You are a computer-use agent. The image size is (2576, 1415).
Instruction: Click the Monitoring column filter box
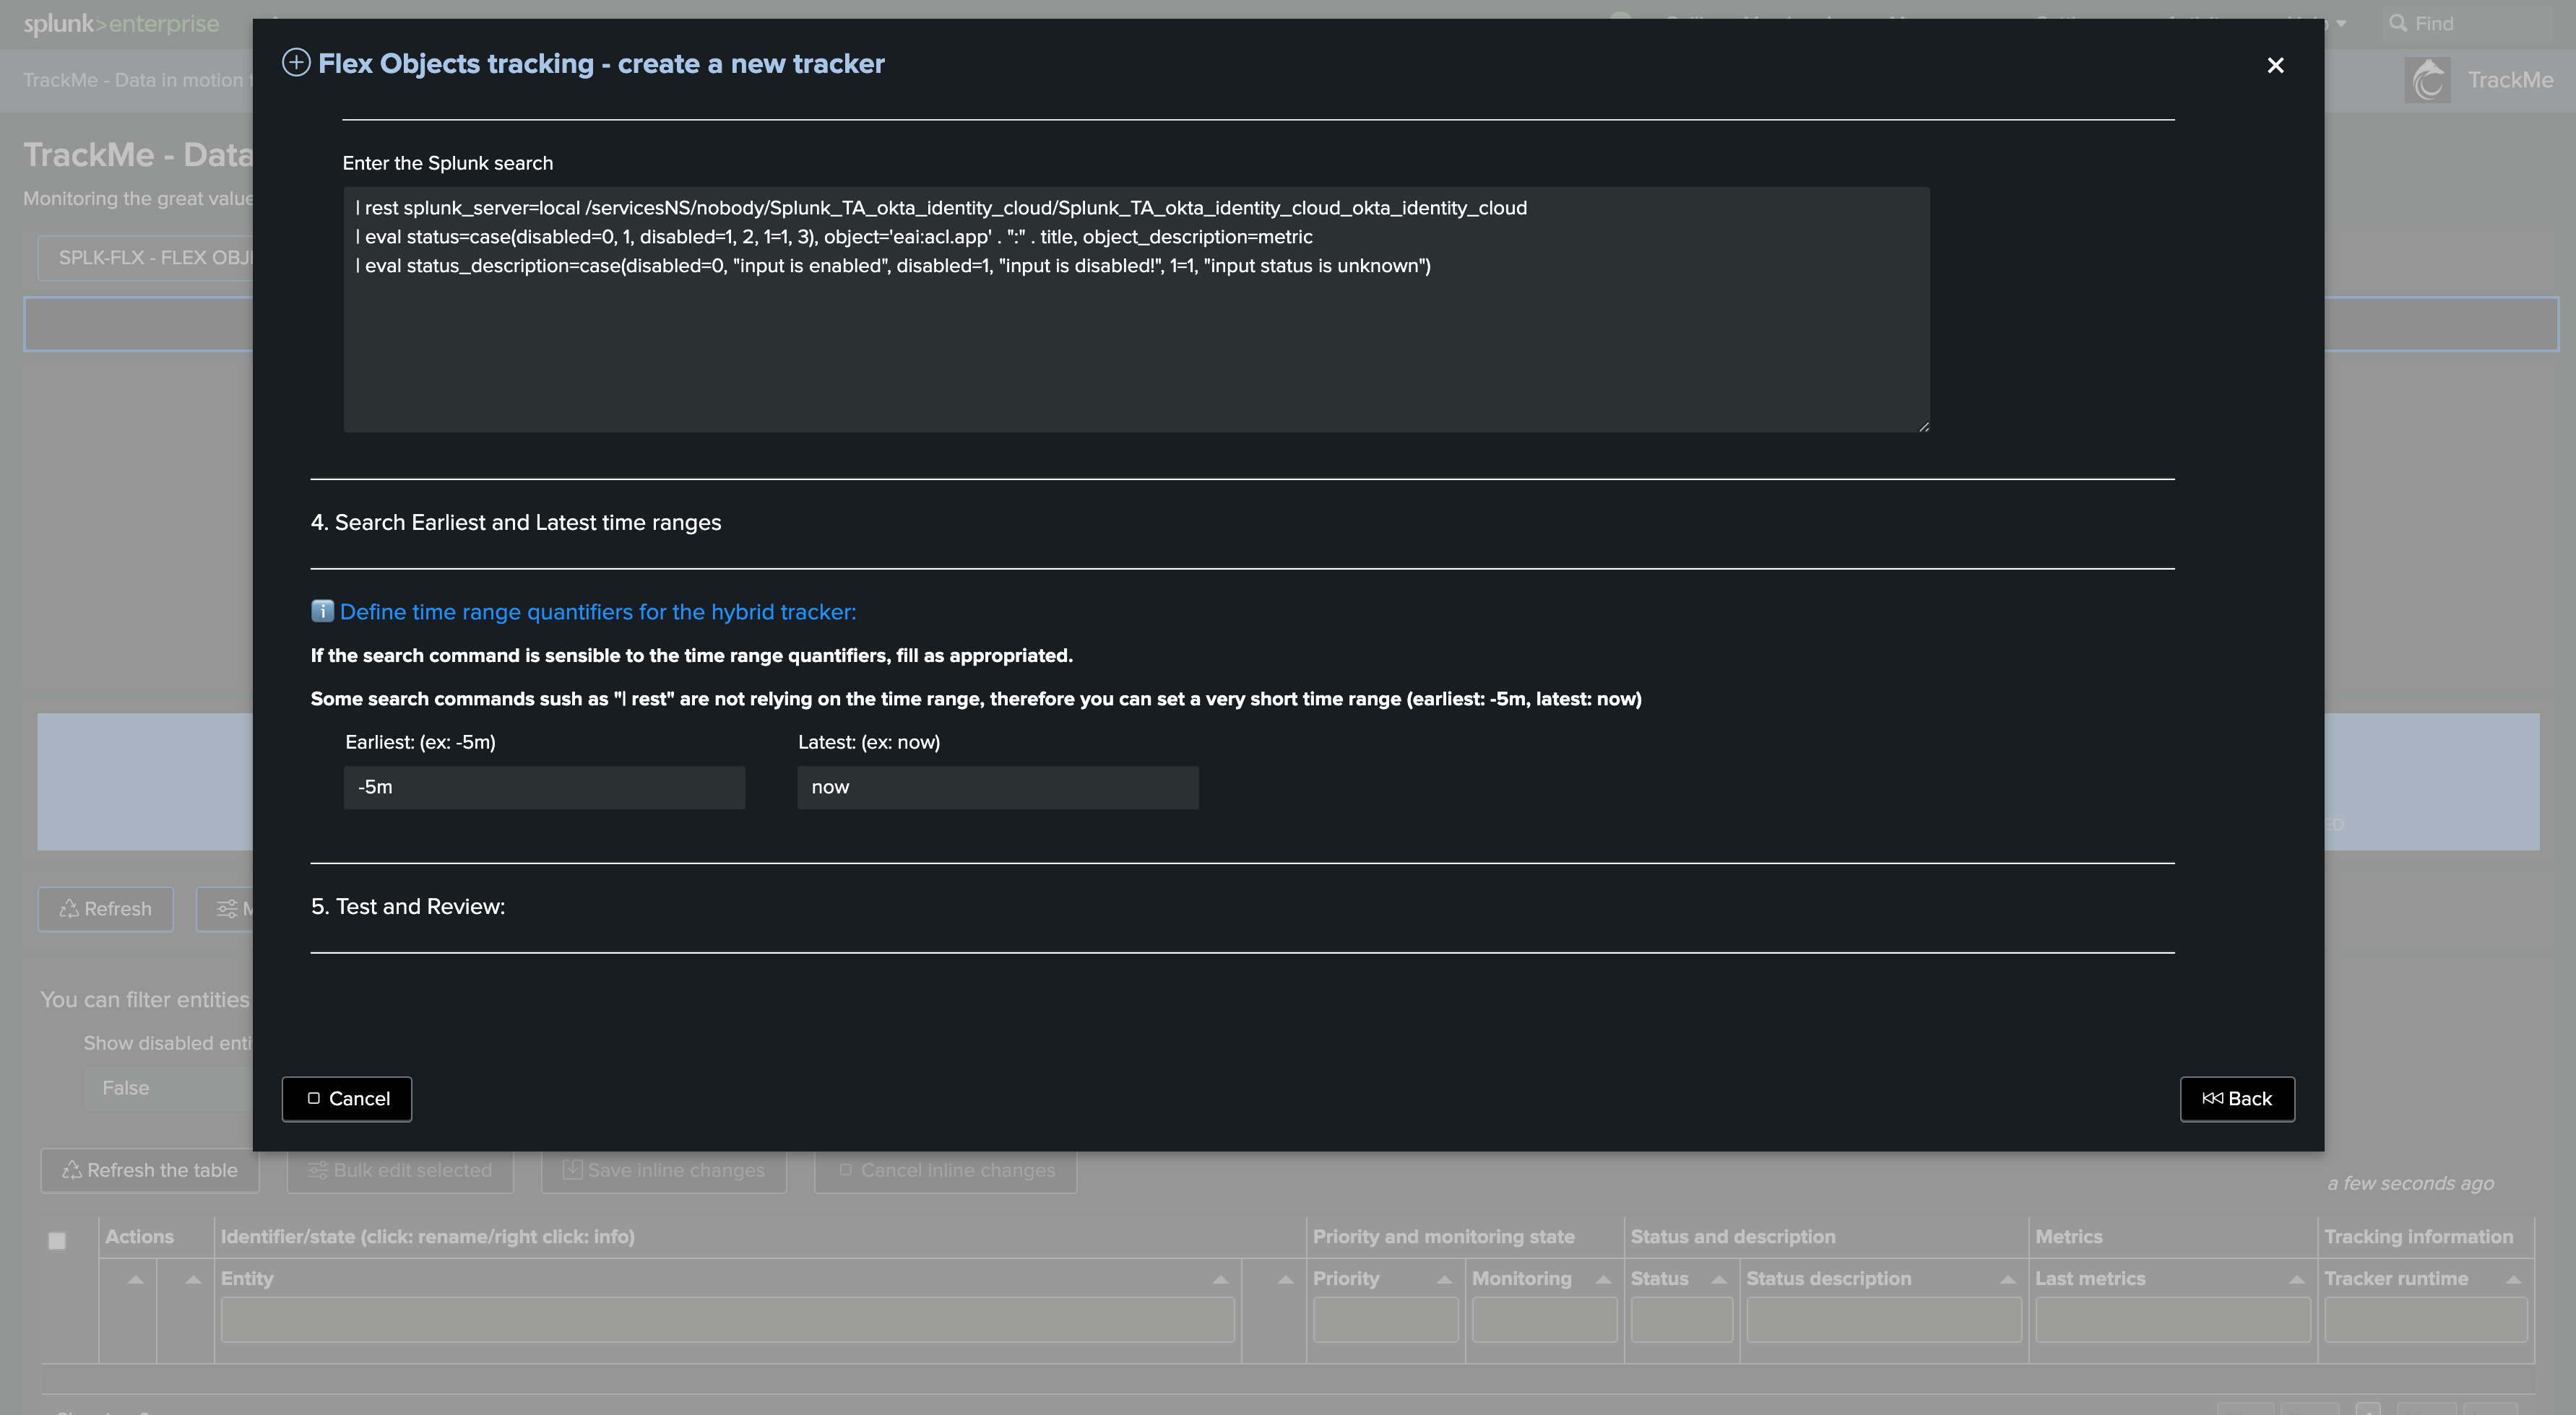[x=1544, y=1319]
